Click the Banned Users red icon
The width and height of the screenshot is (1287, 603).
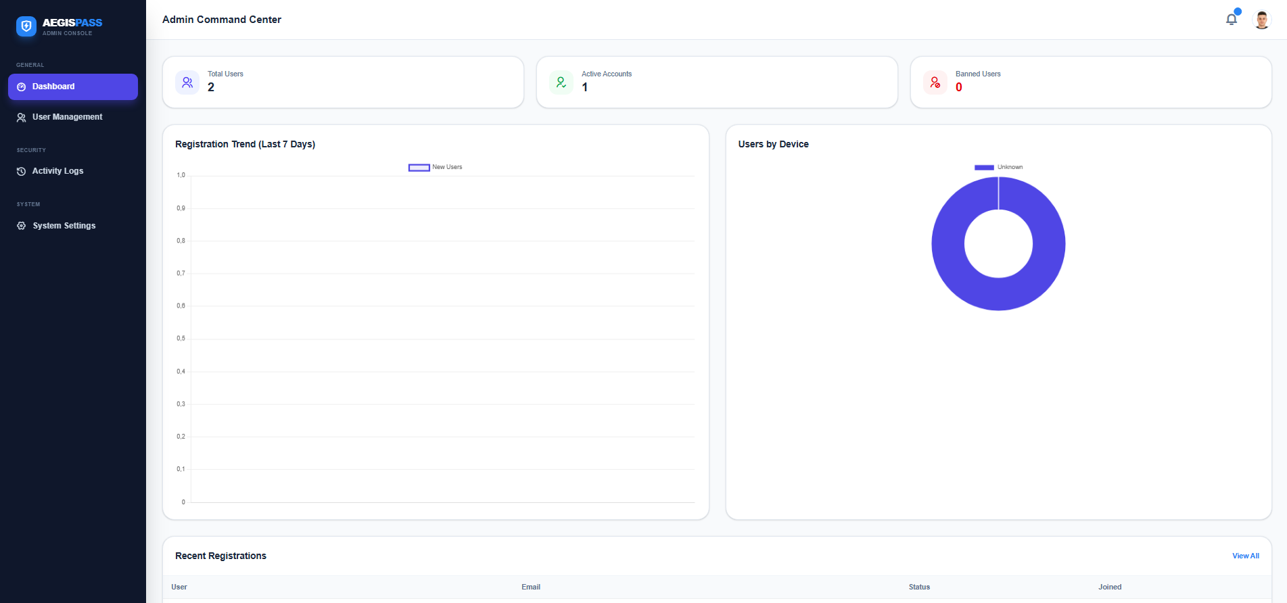935,82
